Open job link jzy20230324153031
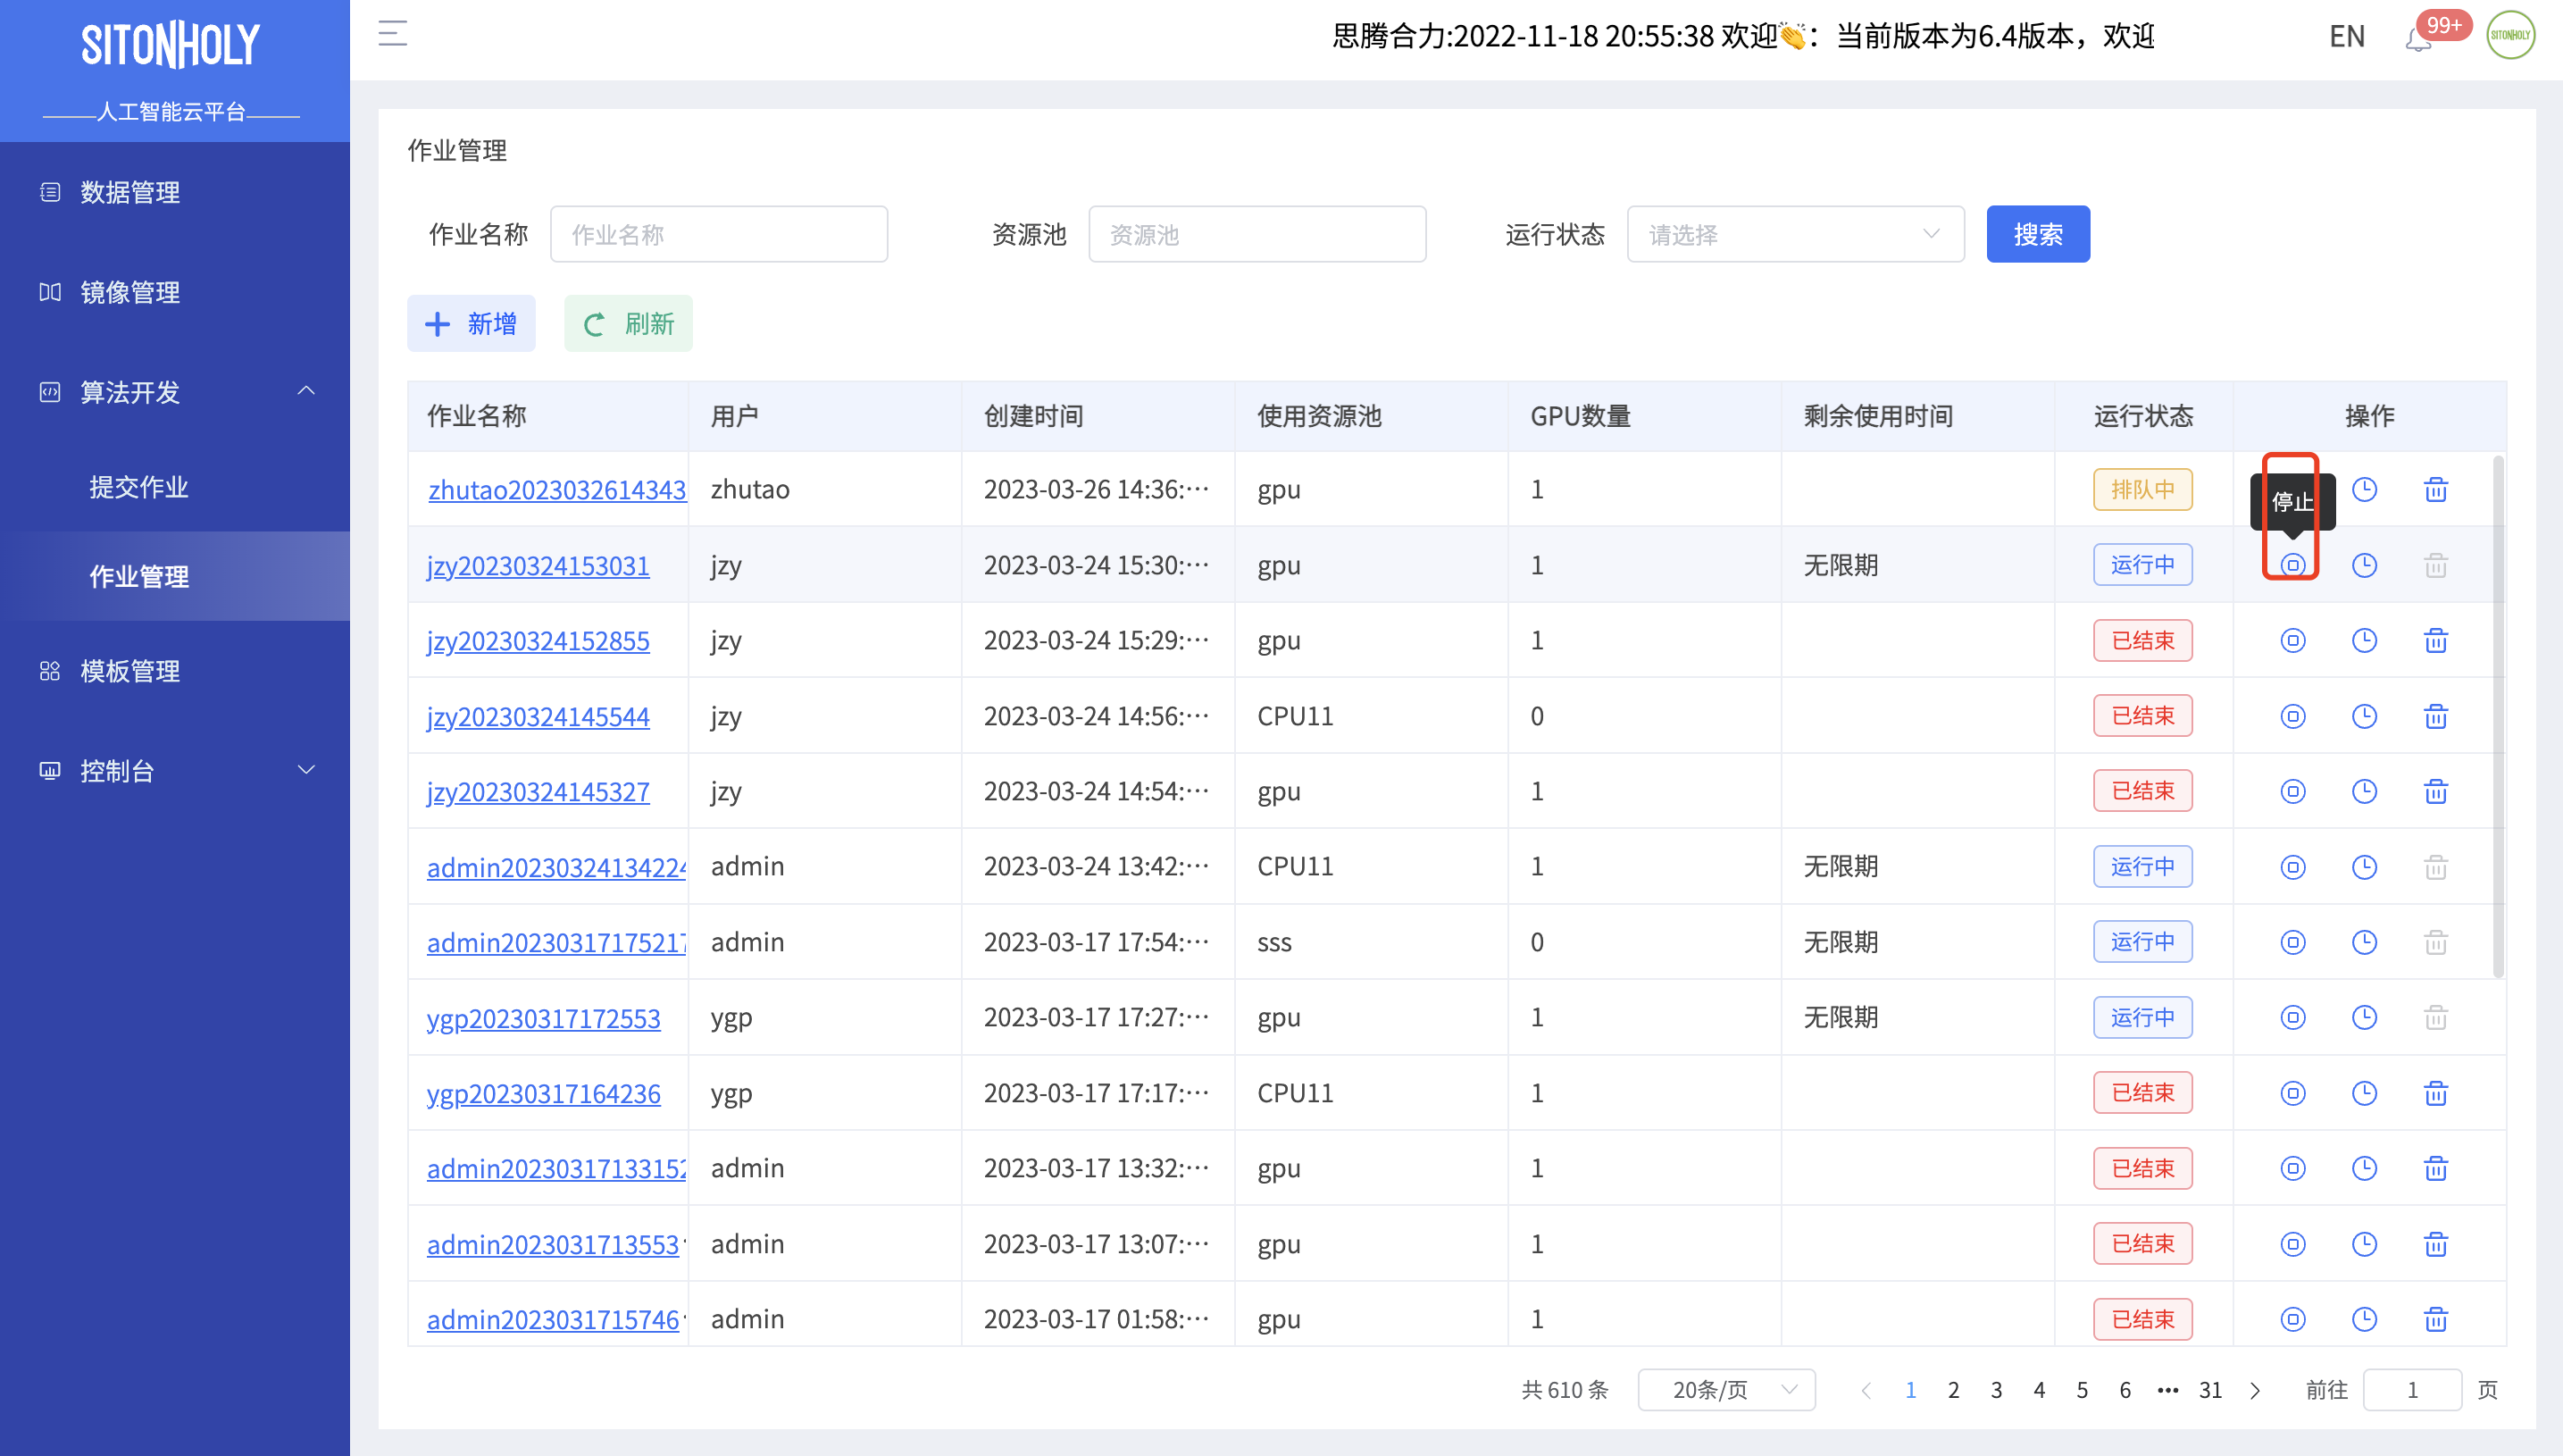2563x1456 pixels. (x=538, y=565)
